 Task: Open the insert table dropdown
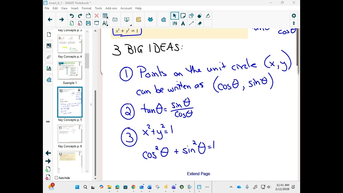[x=105, y=16]
